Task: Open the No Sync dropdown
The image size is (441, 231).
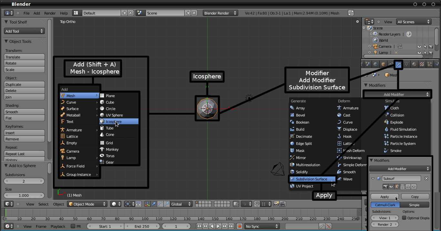Action: tap(262, 226)
